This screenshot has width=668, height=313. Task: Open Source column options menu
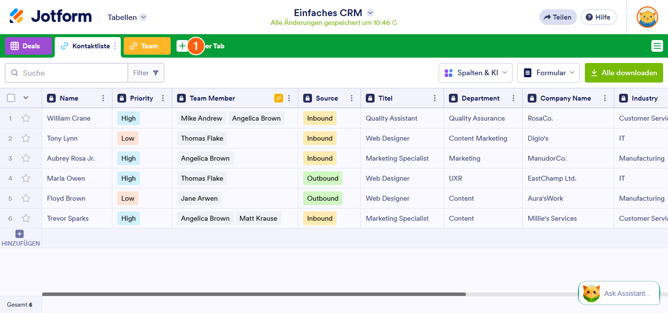[352, 98]
